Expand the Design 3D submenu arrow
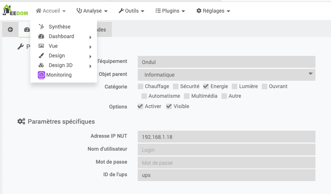331x194 pixels. click(90, 66)
